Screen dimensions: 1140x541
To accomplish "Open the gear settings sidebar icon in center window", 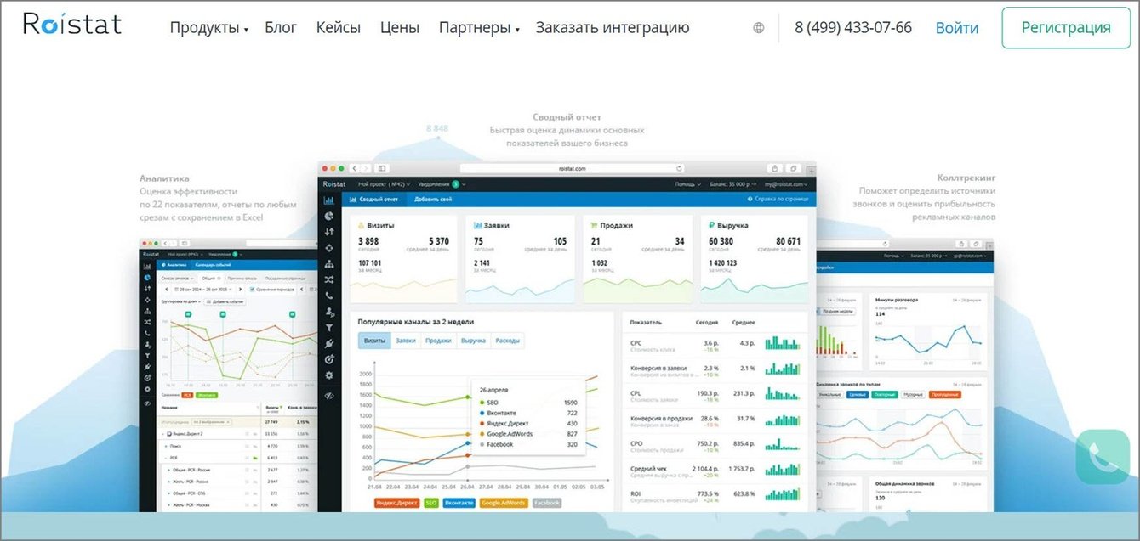I will pyautogui.click(x=329, y=375).
